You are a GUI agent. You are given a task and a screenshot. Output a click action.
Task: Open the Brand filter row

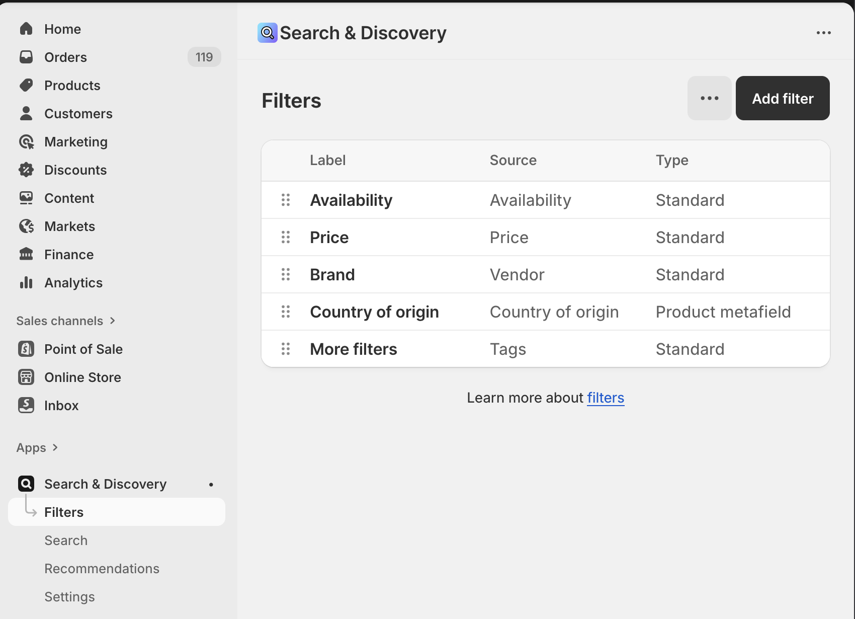[332, 275]
